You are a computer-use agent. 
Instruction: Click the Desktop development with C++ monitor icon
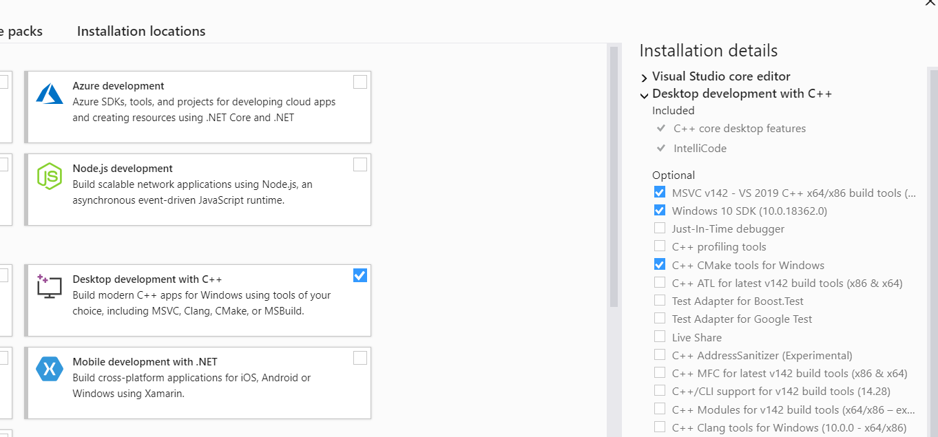(50, 286)
